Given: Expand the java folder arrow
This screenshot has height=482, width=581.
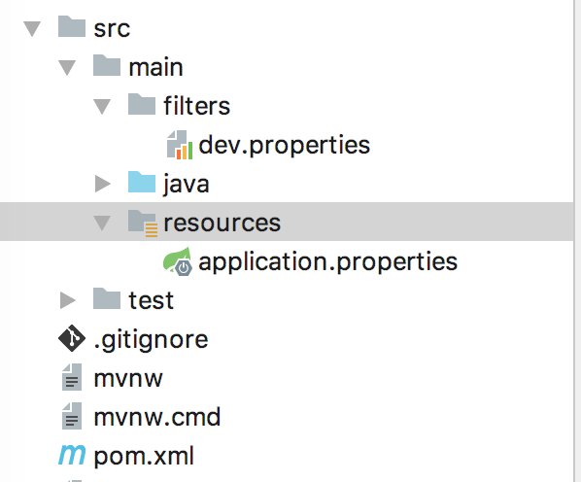Looking at the screenshot, I should click(x=103, y=184).
